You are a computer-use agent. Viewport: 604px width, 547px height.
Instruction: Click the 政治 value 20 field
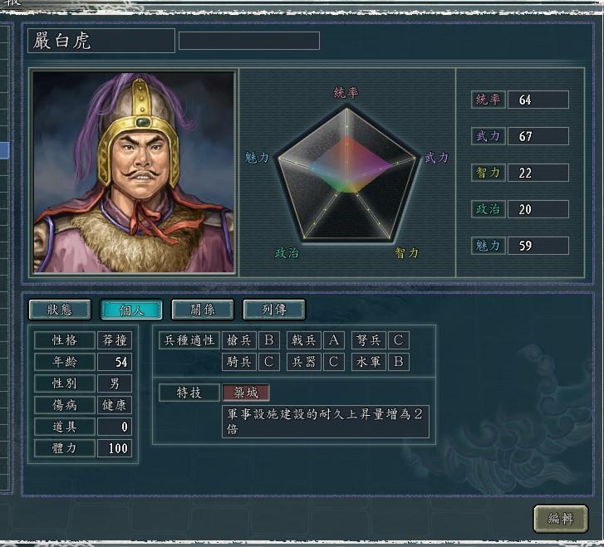[538, 209]
